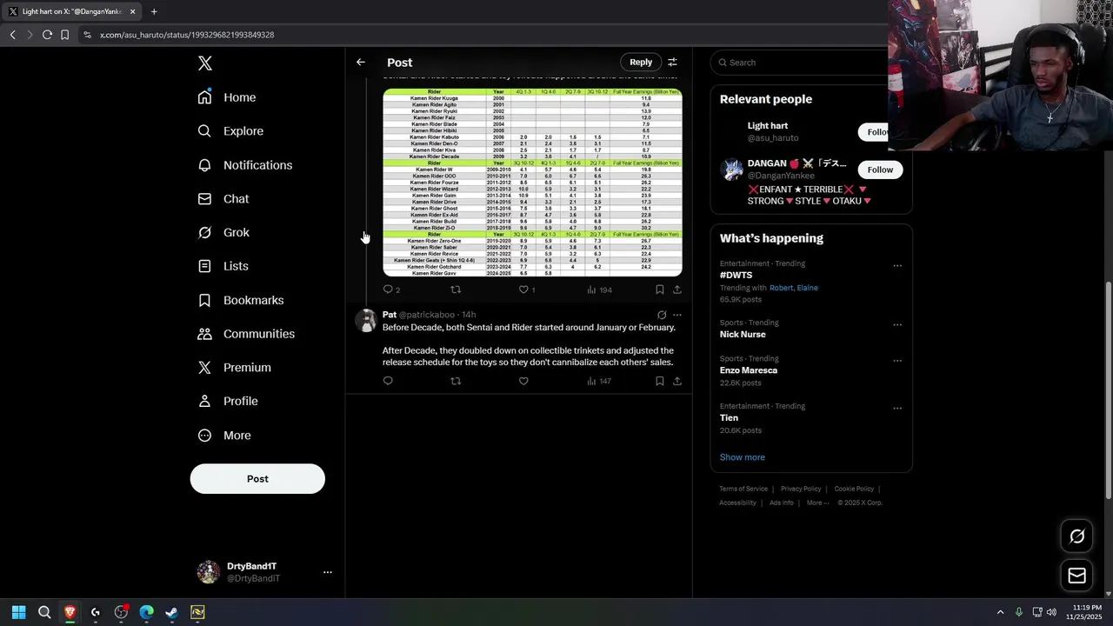Open Notifications in the sidebar
Image resolution: width=1113 pixels, height=626 pixels.
(x=245, y=165)
